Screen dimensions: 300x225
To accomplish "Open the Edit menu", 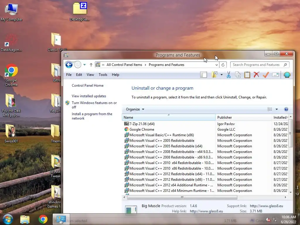I will pyautogui.click(x=79, y=75).
